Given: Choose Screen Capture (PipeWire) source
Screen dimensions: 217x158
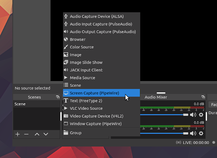Looking at the screenshot, I should (x=102, y=93).
